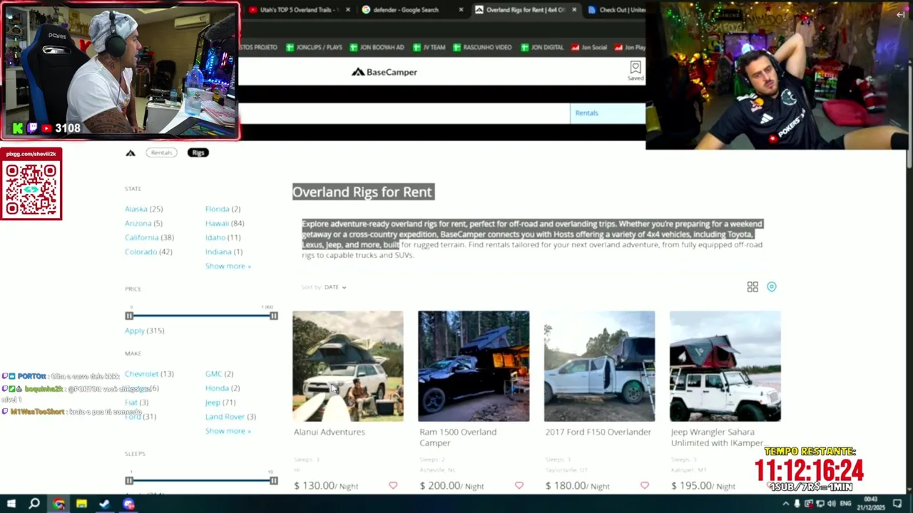The height and width of the screenshot is (513, 913).
Task: Click the volume icon in system tray
Action: coord(831,504)
